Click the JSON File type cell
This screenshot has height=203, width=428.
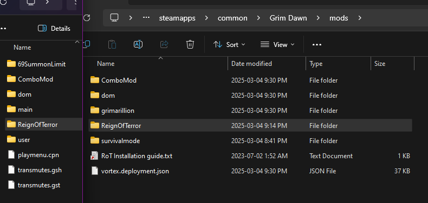pyautogui.click(x=323, y=171)
